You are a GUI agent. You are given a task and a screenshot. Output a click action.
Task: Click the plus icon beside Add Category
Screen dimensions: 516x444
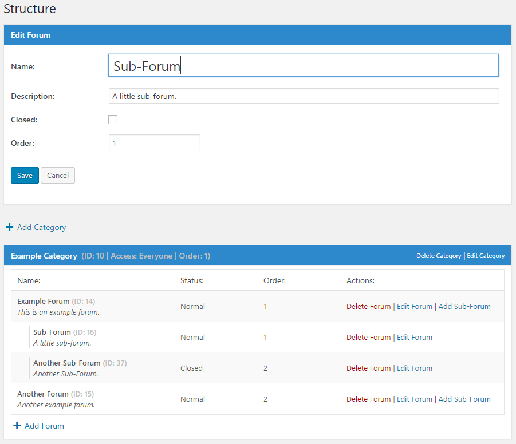pos(9,227)
